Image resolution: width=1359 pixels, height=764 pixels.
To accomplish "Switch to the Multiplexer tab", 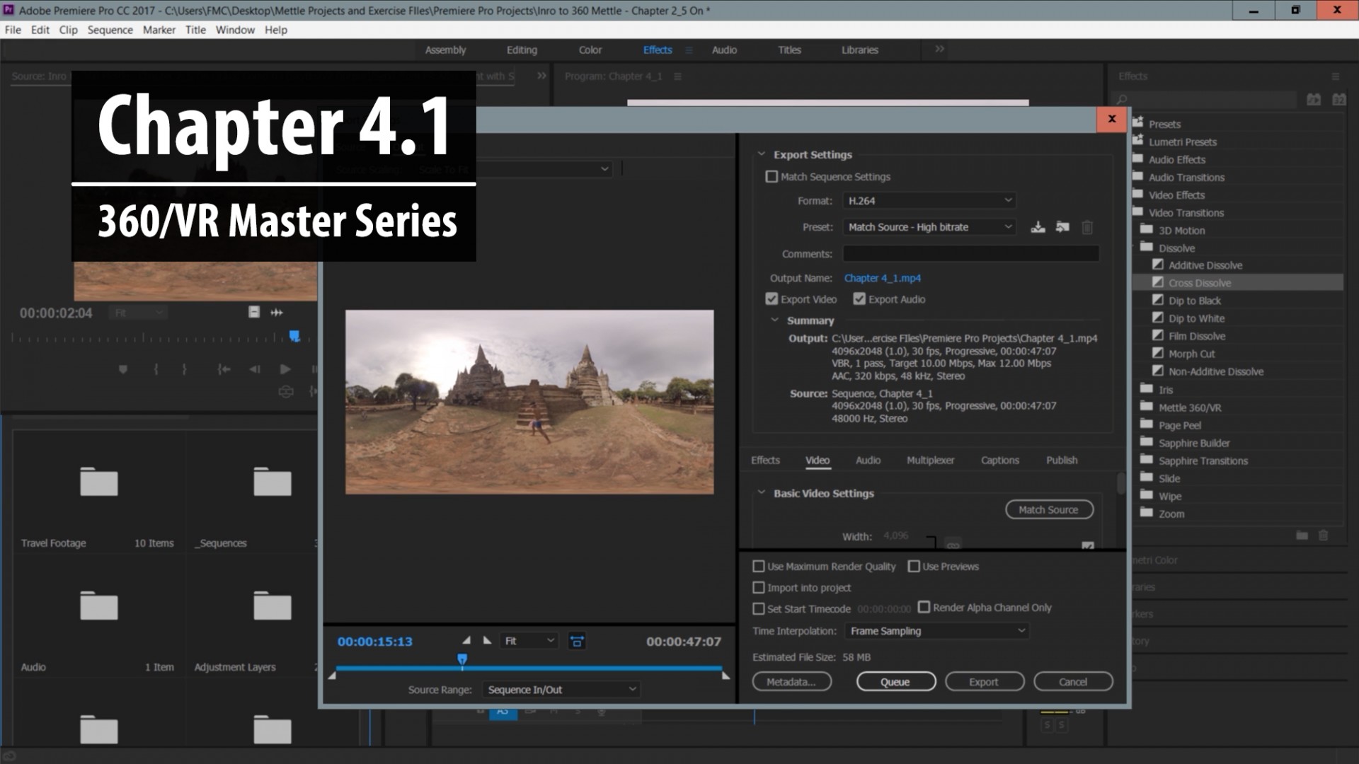I will tap(929, 460).
